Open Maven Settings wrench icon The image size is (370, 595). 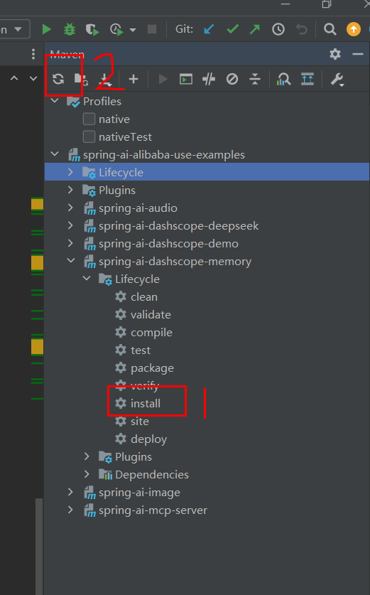click(337, 80)
